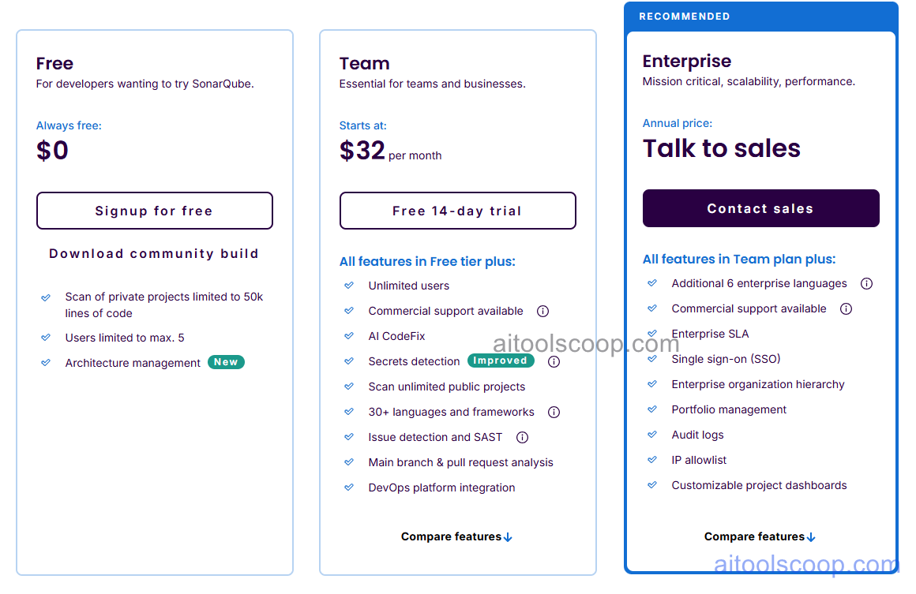Start the Free 14-day trial
The image size is (916, 594).
click(x=457, y=211)
